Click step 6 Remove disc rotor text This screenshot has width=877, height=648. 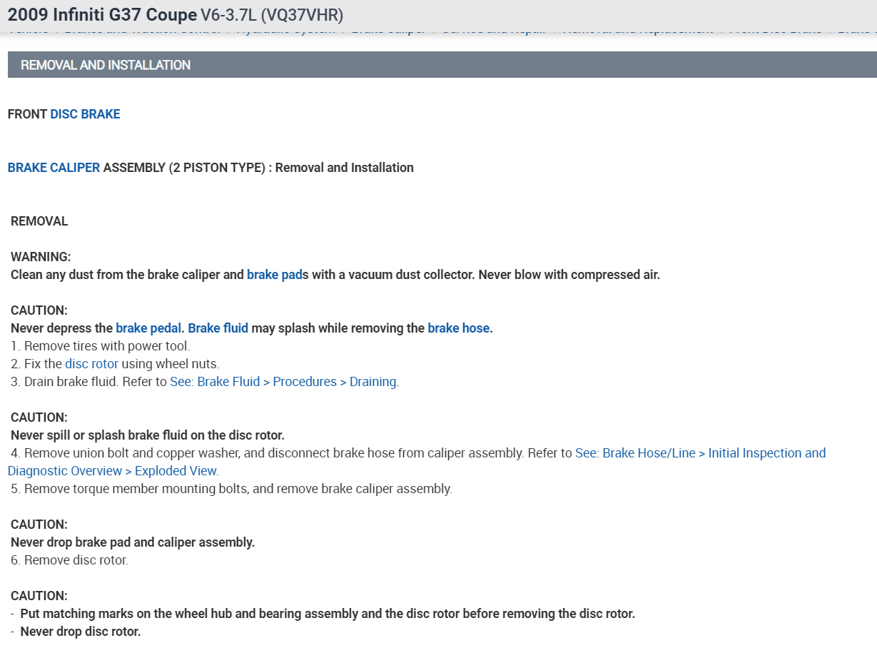(x=69, y=560)
